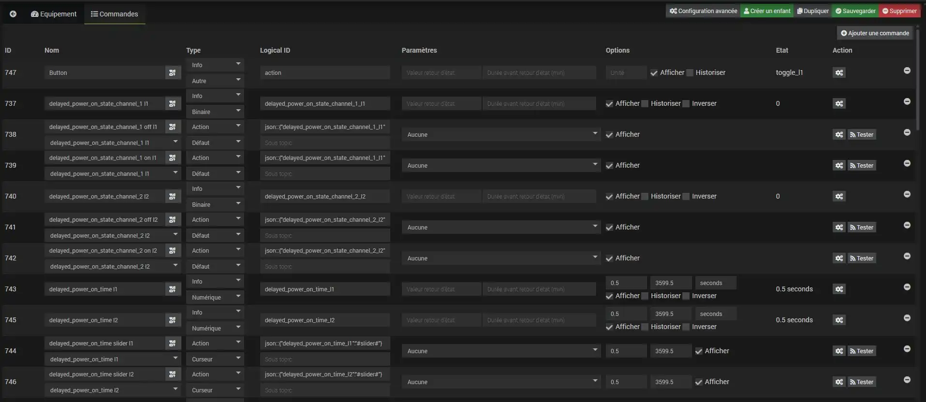Click the Sauvegarder button

pyautogui.click(x=855, y=11)
